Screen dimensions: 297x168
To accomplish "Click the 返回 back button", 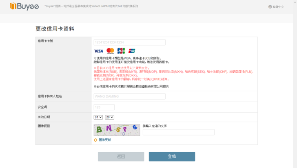I will pyautogui.click(x=121, y=157).
